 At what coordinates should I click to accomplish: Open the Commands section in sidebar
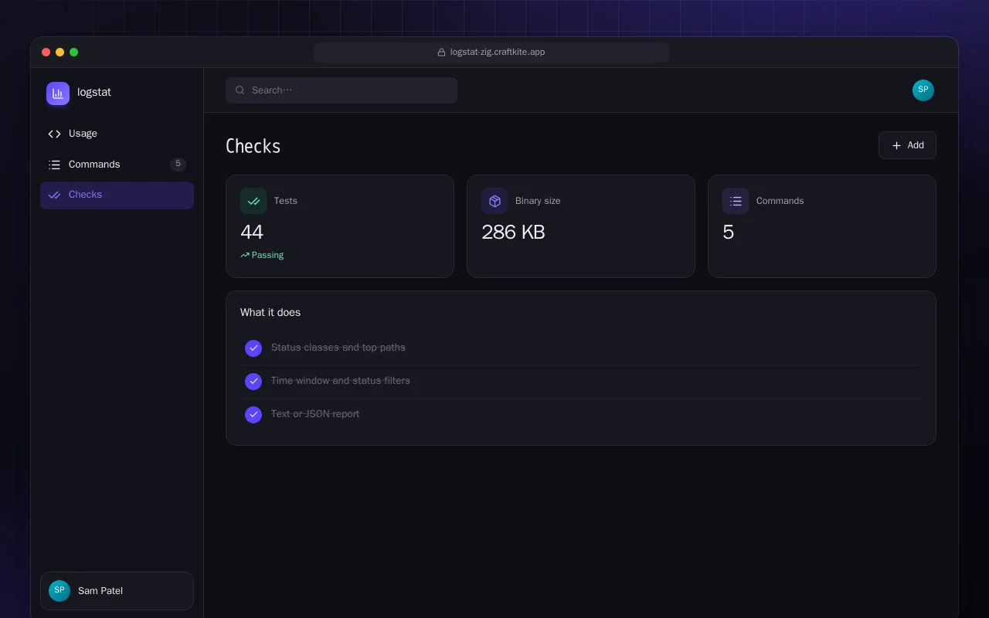click(x=117, y=165)
